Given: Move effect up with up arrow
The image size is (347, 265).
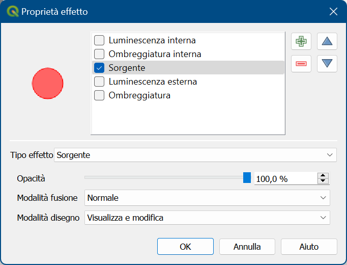Looking at the screenshot, I should point(327,41).
